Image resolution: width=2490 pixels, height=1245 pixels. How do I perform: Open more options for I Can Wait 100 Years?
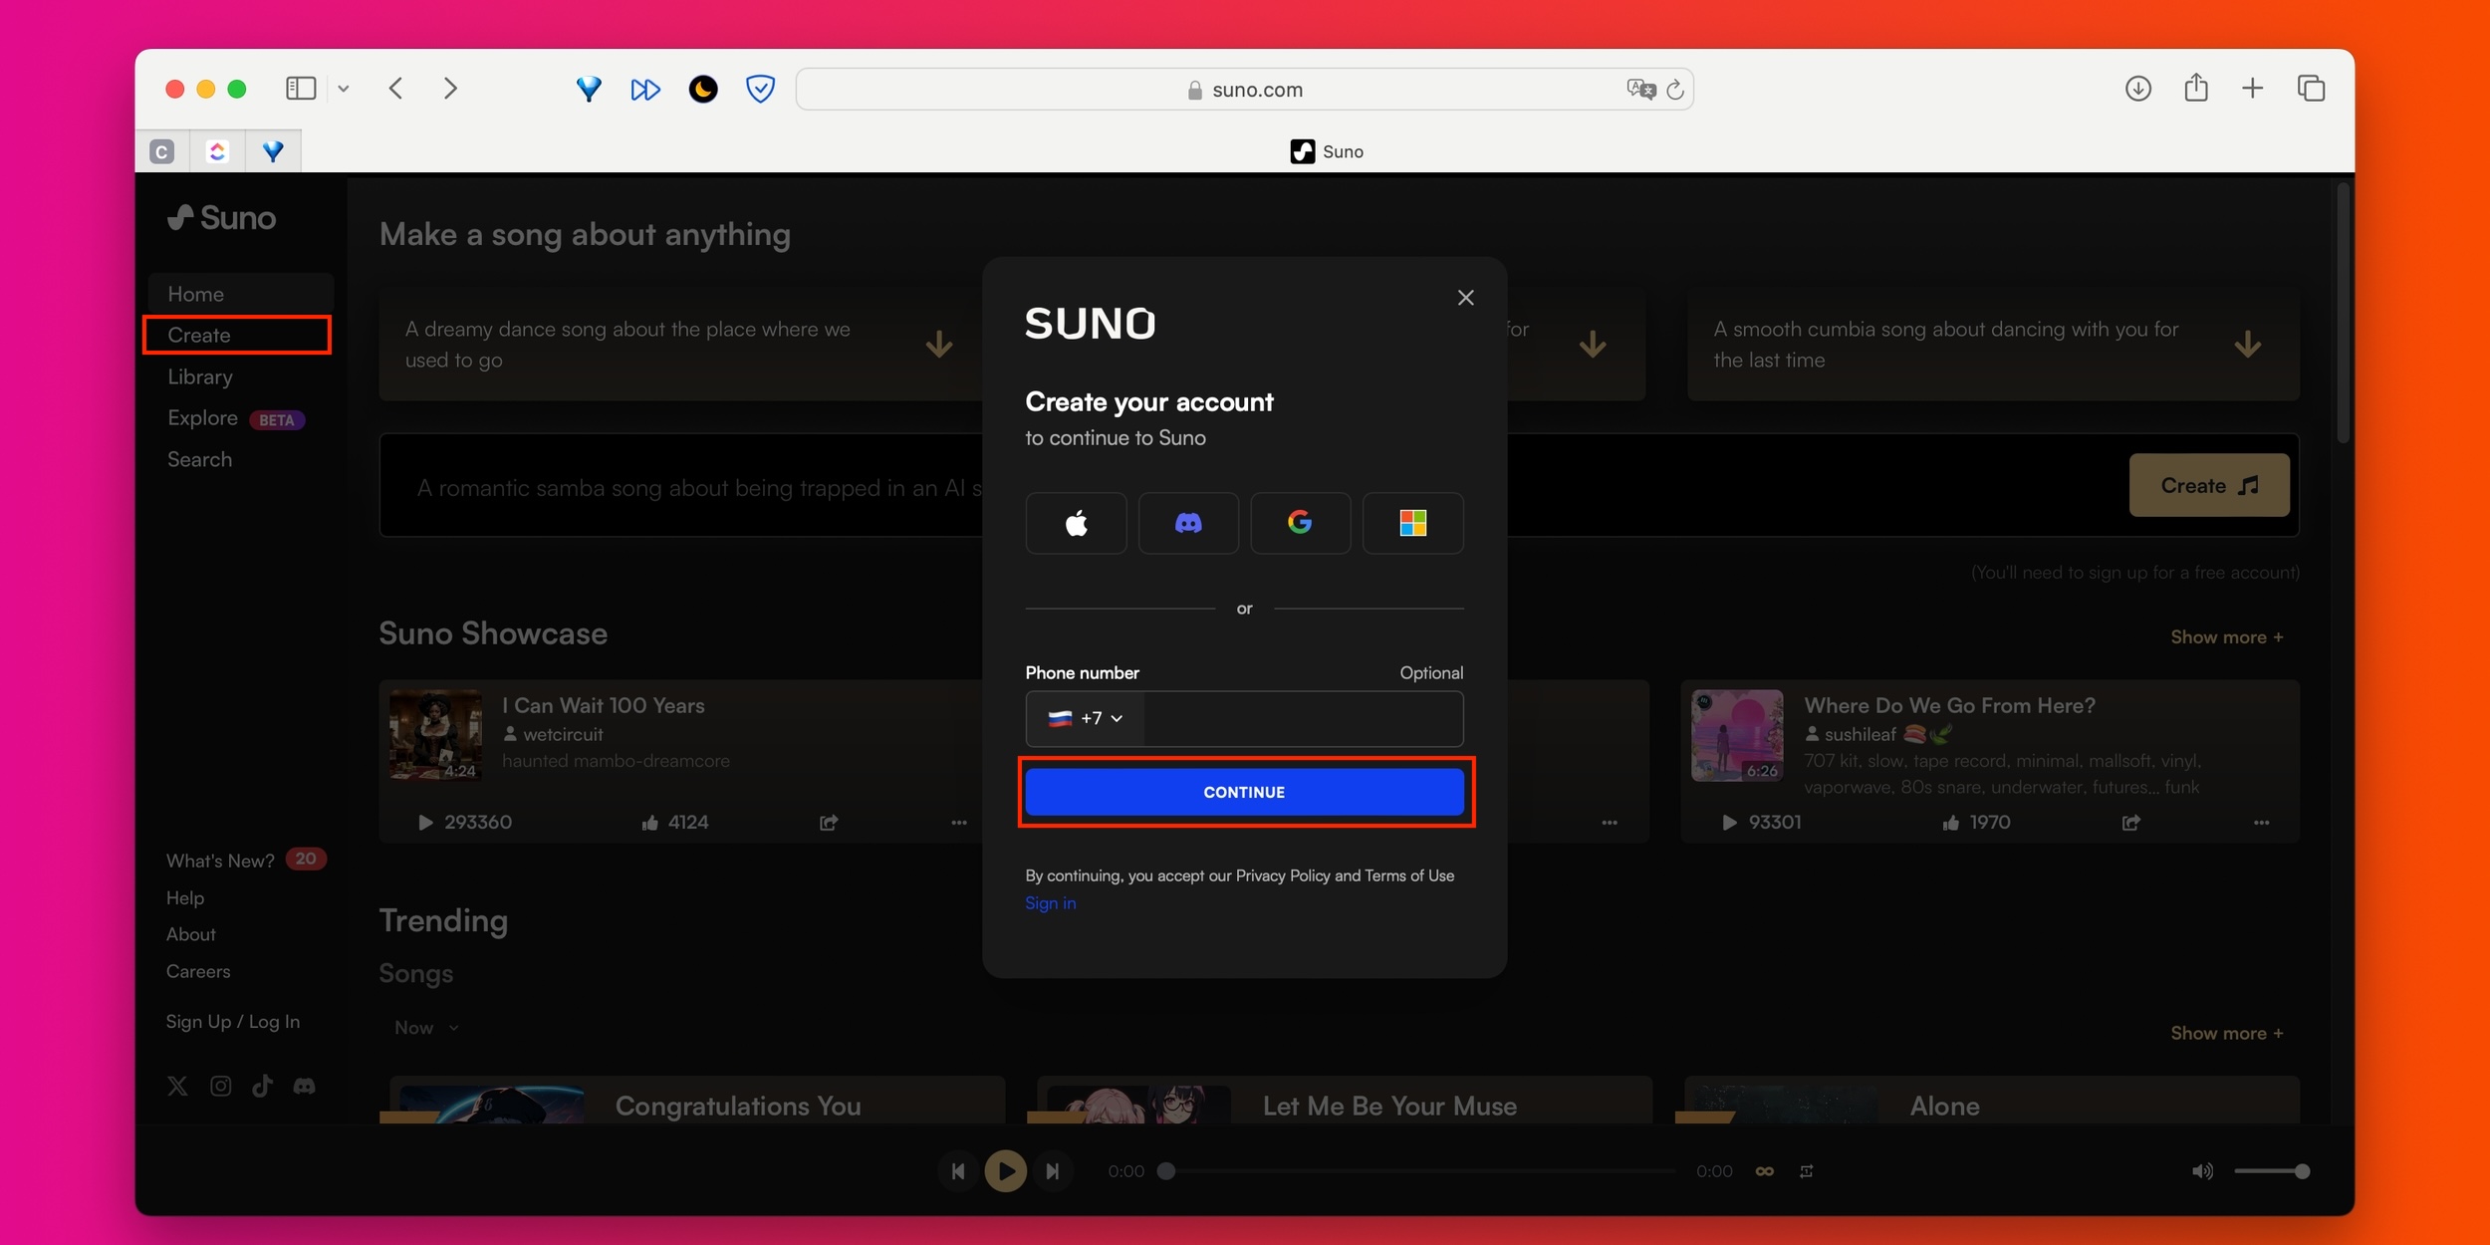pyautogui.click(x=959, y=823)
